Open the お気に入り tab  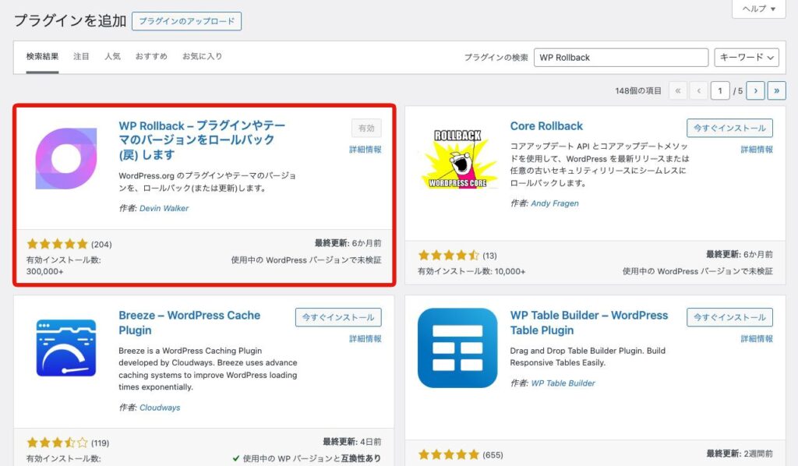click(x=202, y=56)
